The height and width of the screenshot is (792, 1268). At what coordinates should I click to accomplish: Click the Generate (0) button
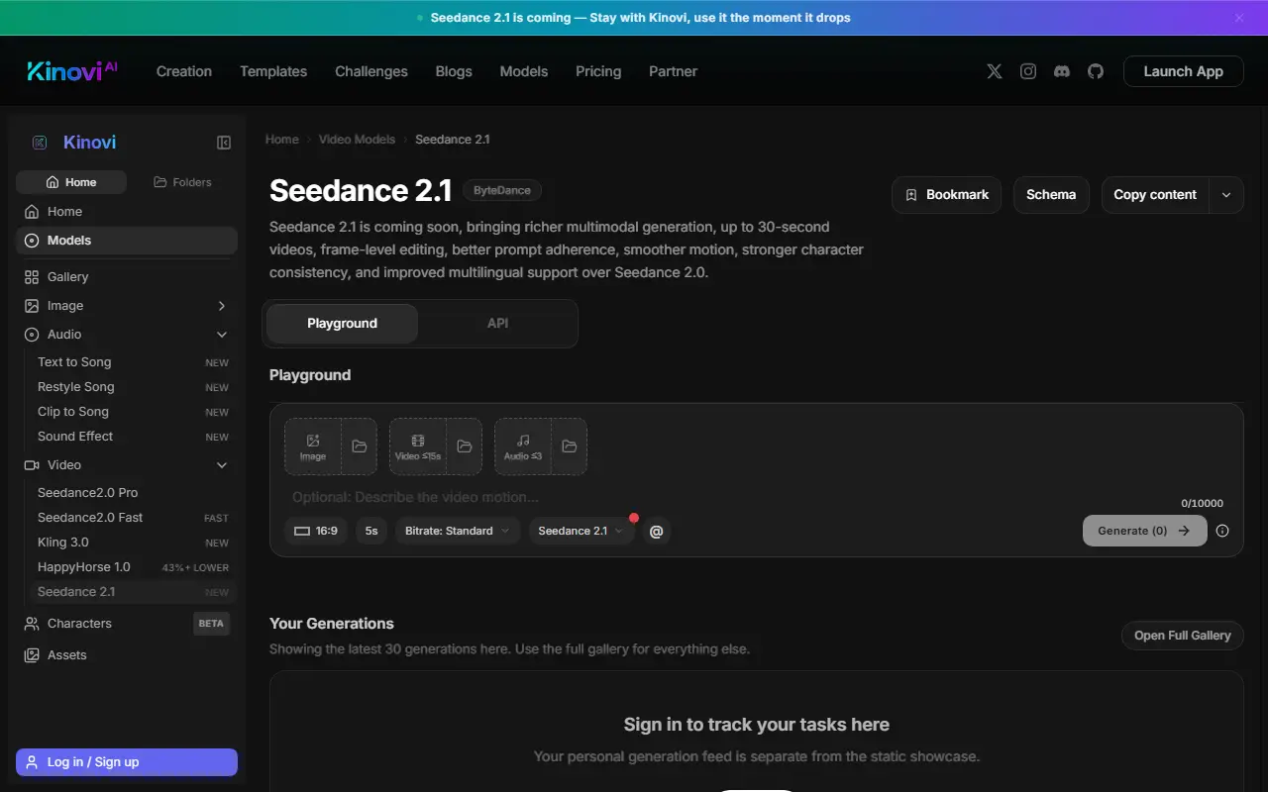click(x=1145, y=531)
